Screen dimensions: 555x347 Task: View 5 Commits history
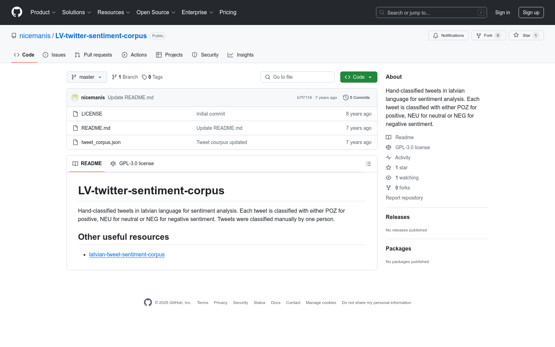click(356, 98)
